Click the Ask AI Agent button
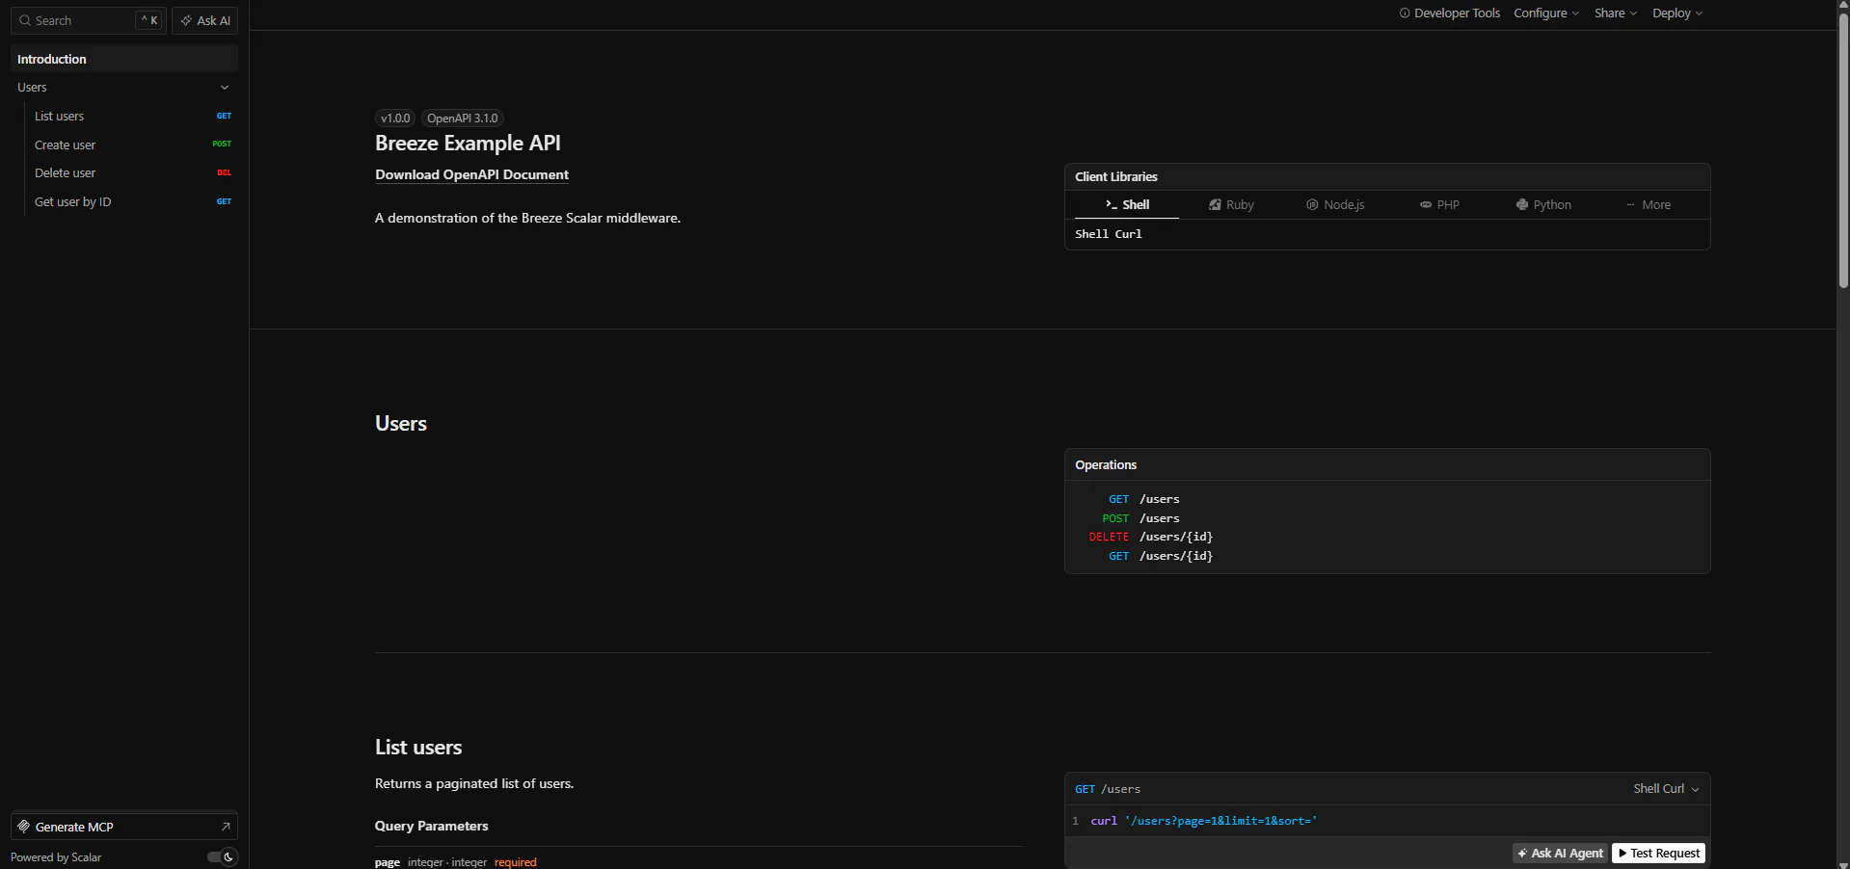Screen dimensions: 1850x869 [x=1560, y=854]
